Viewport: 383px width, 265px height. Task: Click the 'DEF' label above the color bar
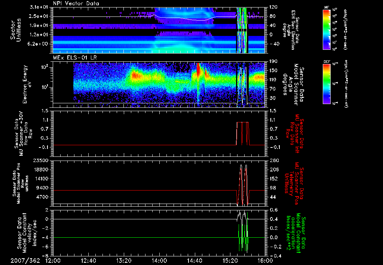pos(327,62)
